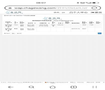Go to the browser home icon

coord(52,87)
